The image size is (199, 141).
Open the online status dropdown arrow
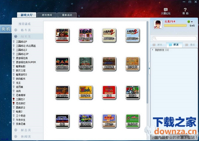(192, 22)
